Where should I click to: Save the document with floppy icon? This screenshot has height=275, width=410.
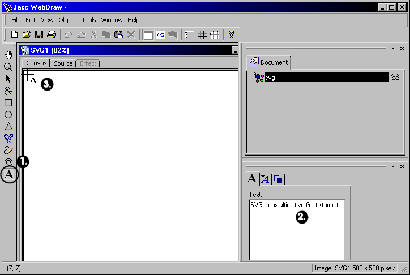tap(39, 35)
